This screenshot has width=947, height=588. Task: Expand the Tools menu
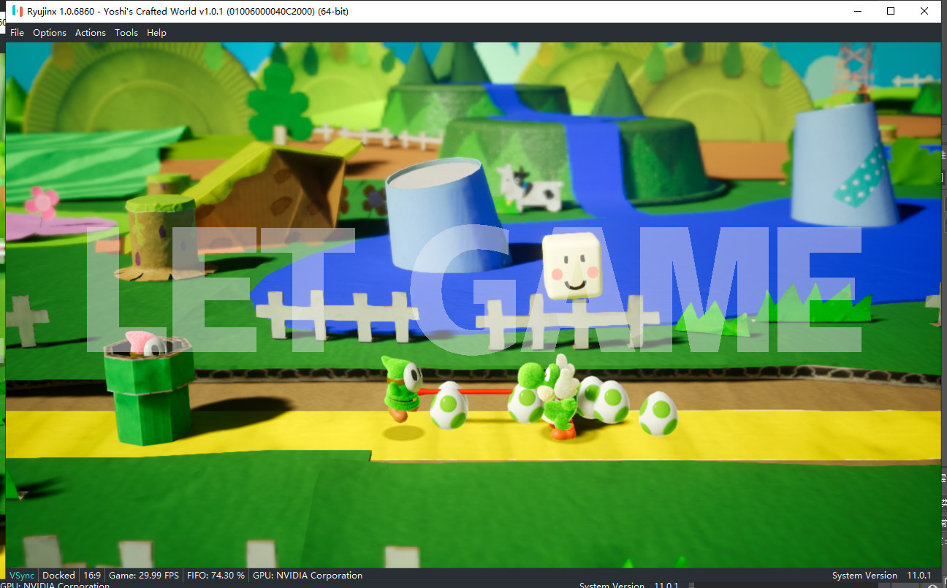click(126, 33)
